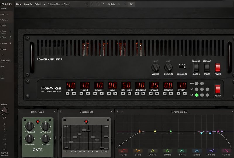This screenshot has height=158, width=234.
Task: Set the RESONANCE A B C selector
Action: [x=182, y=67]
